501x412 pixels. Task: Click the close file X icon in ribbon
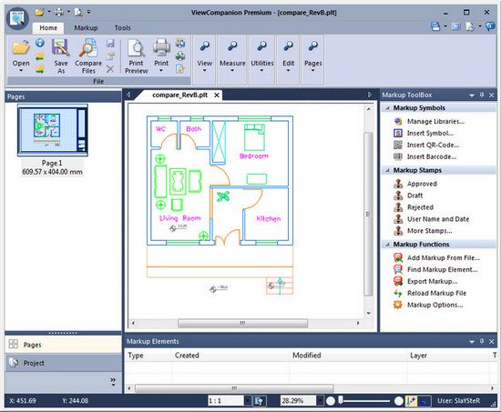[110, 69]
